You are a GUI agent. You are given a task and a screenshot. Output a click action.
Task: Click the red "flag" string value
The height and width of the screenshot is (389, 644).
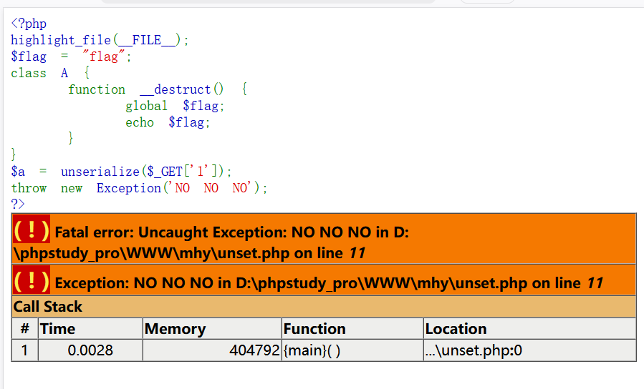pyautogui.click(x=105, y=56)
